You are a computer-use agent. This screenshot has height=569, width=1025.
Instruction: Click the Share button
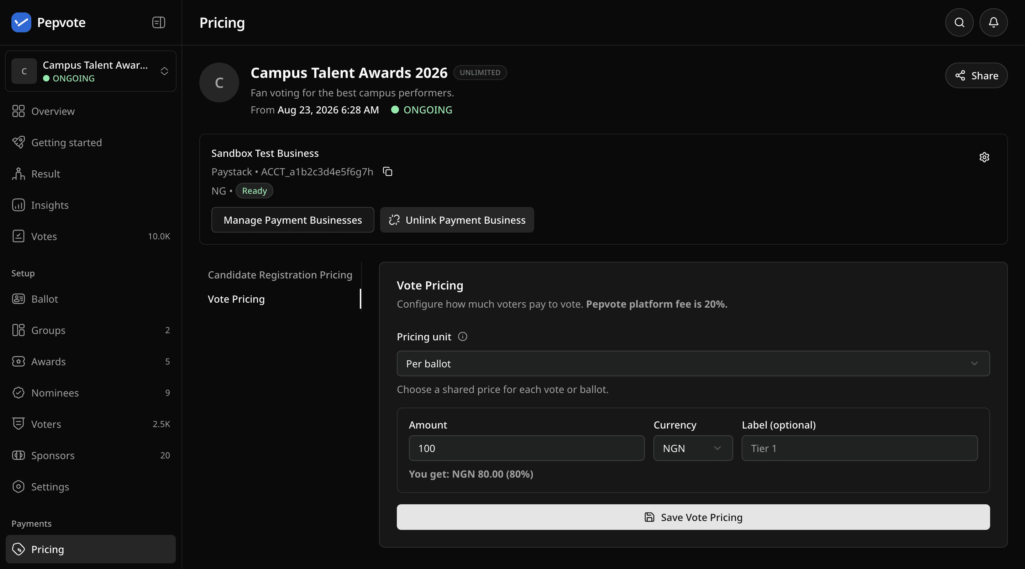tap(976, 75)
